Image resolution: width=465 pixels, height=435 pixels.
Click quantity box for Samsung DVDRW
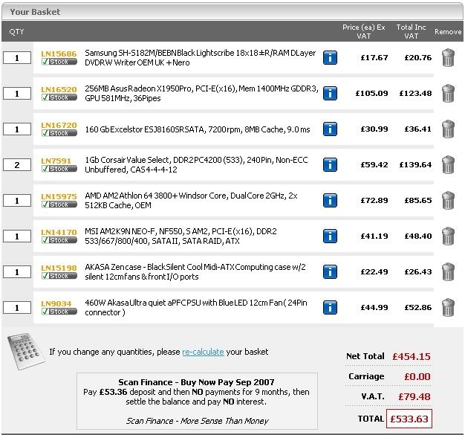pos(16,58)
